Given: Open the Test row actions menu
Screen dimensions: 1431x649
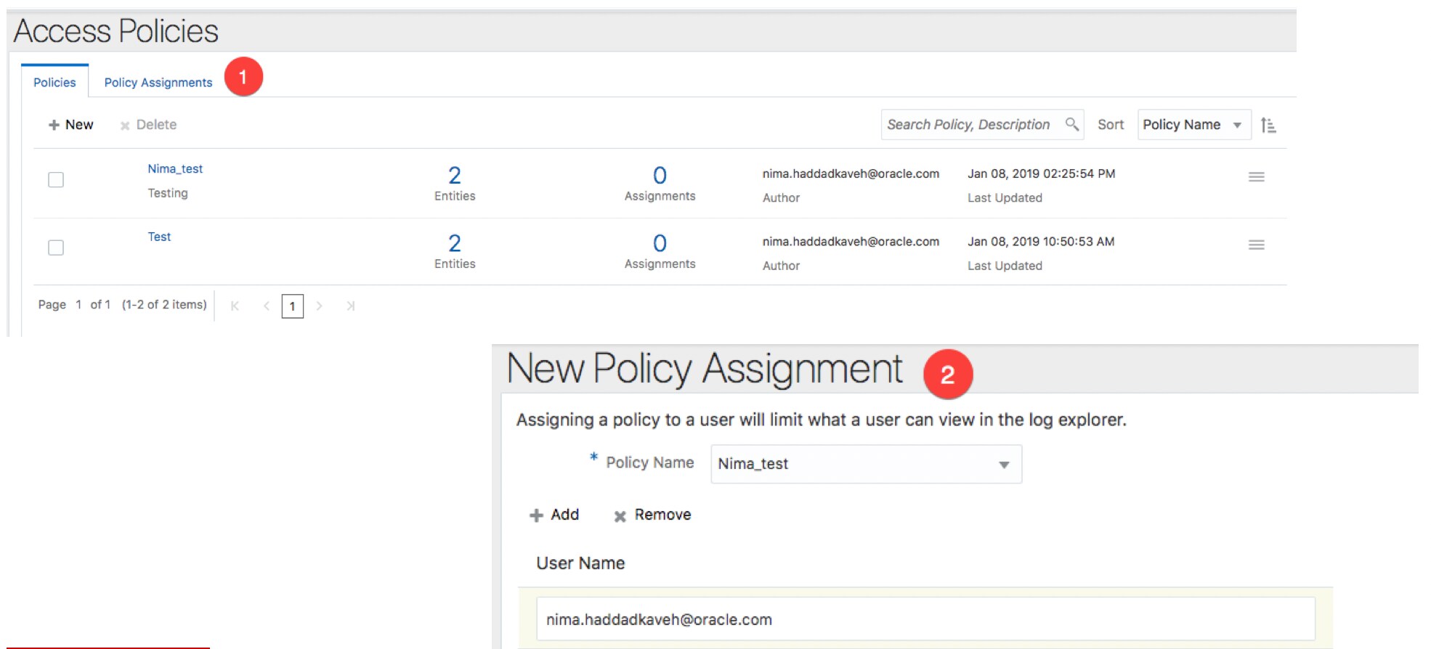Looking at the screenshot, I should point(1256,245).
